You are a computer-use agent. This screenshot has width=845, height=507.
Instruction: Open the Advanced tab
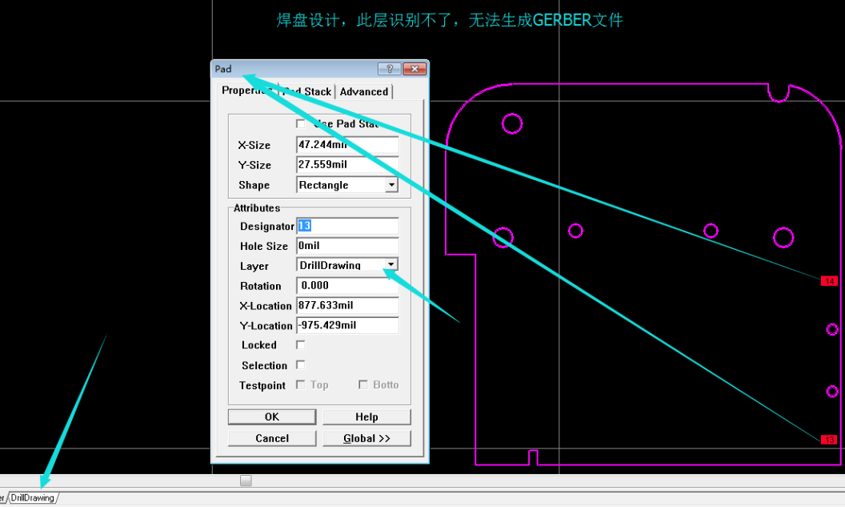363,91
